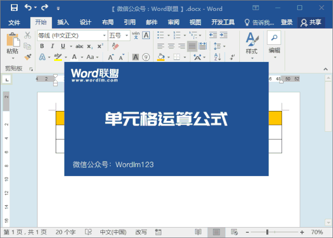Open the borders dropdown arrow
This screenshot has height=238, width=333.
click(x=185, y=57)
